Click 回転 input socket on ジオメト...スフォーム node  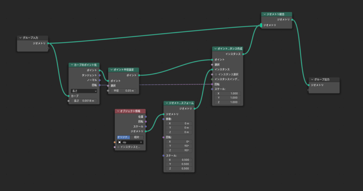tap(163, 137)
